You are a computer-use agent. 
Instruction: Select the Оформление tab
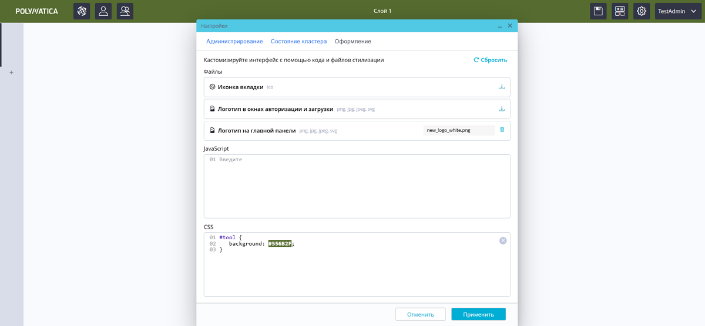[352, 42]
